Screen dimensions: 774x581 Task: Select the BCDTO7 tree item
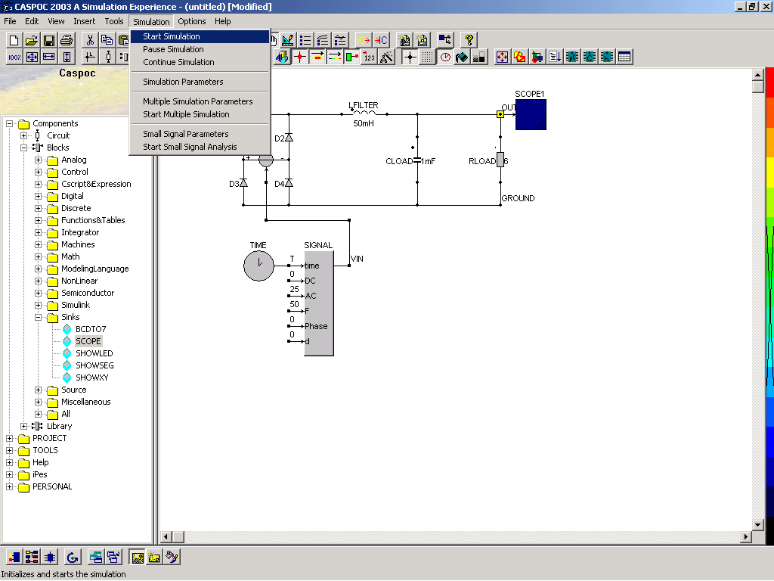(91, 330)
